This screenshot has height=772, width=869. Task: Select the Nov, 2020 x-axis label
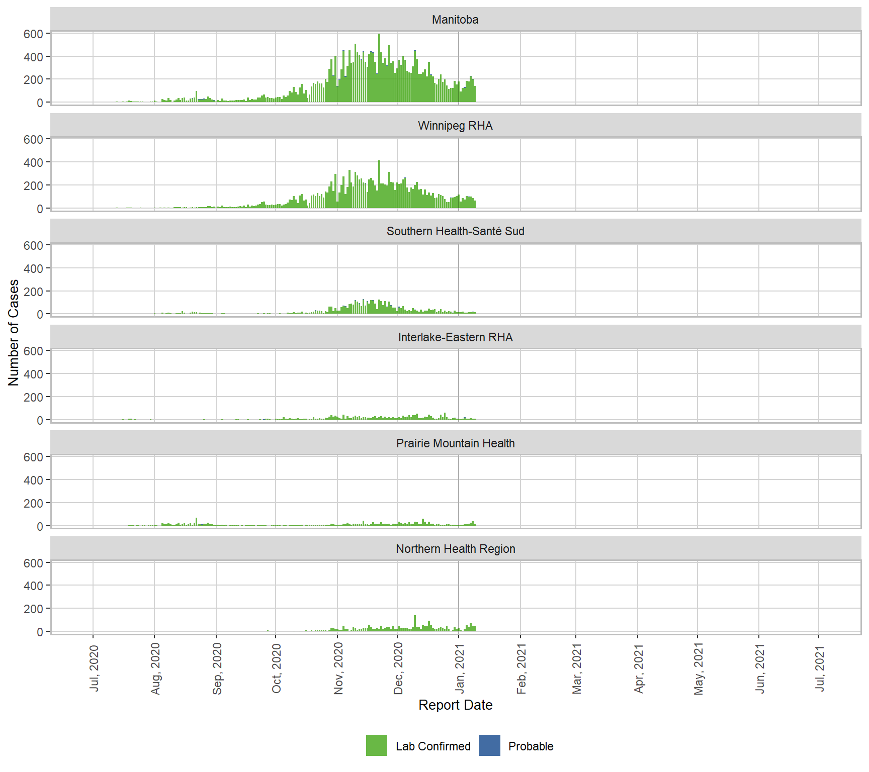click(x=338, y=669)
